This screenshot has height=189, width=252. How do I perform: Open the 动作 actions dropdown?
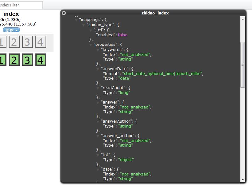tap(11, 30)
